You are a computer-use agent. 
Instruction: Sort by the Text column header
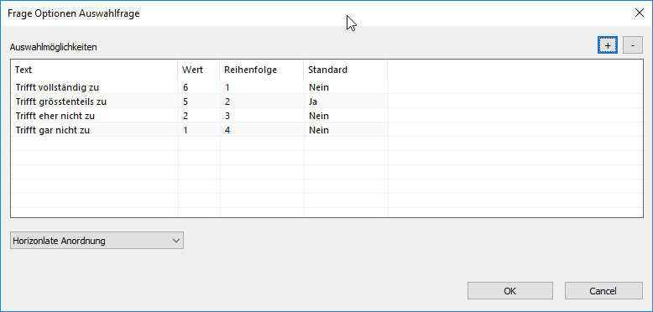point(95,70)
